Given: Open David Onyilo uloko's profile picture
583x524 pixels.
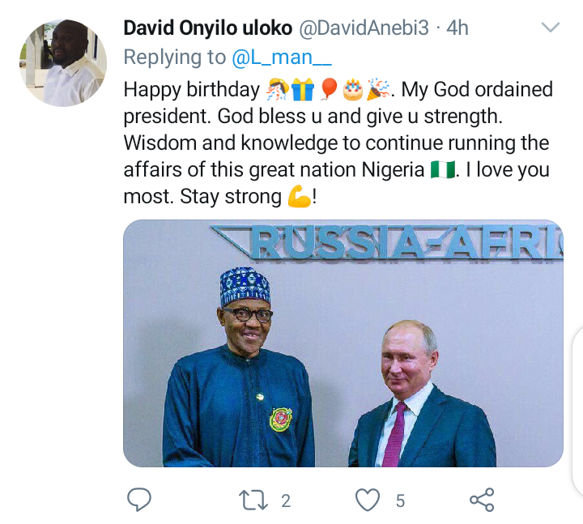Looking at the screenshot, I should 62,63.
